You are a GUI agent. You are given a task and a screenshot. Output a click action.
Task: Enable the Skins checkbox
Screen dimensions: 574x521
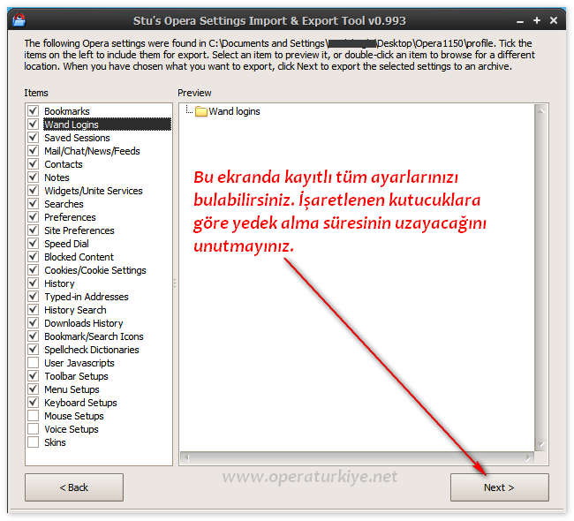[34, 442]
